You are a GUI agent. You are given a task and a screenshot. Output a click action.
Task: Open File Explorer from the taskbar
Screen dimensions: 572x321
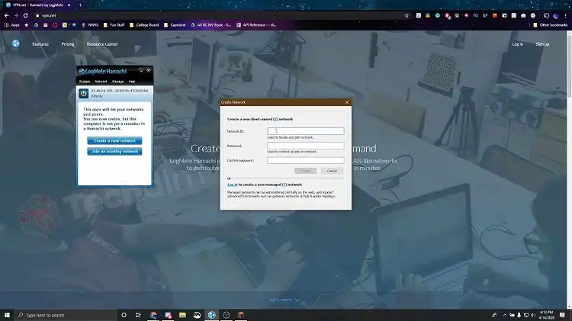pyautogui.click(x=182, y=315)
